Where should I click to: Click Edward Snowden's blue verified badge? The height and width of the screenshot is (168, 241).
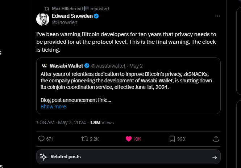click(97, 16)
